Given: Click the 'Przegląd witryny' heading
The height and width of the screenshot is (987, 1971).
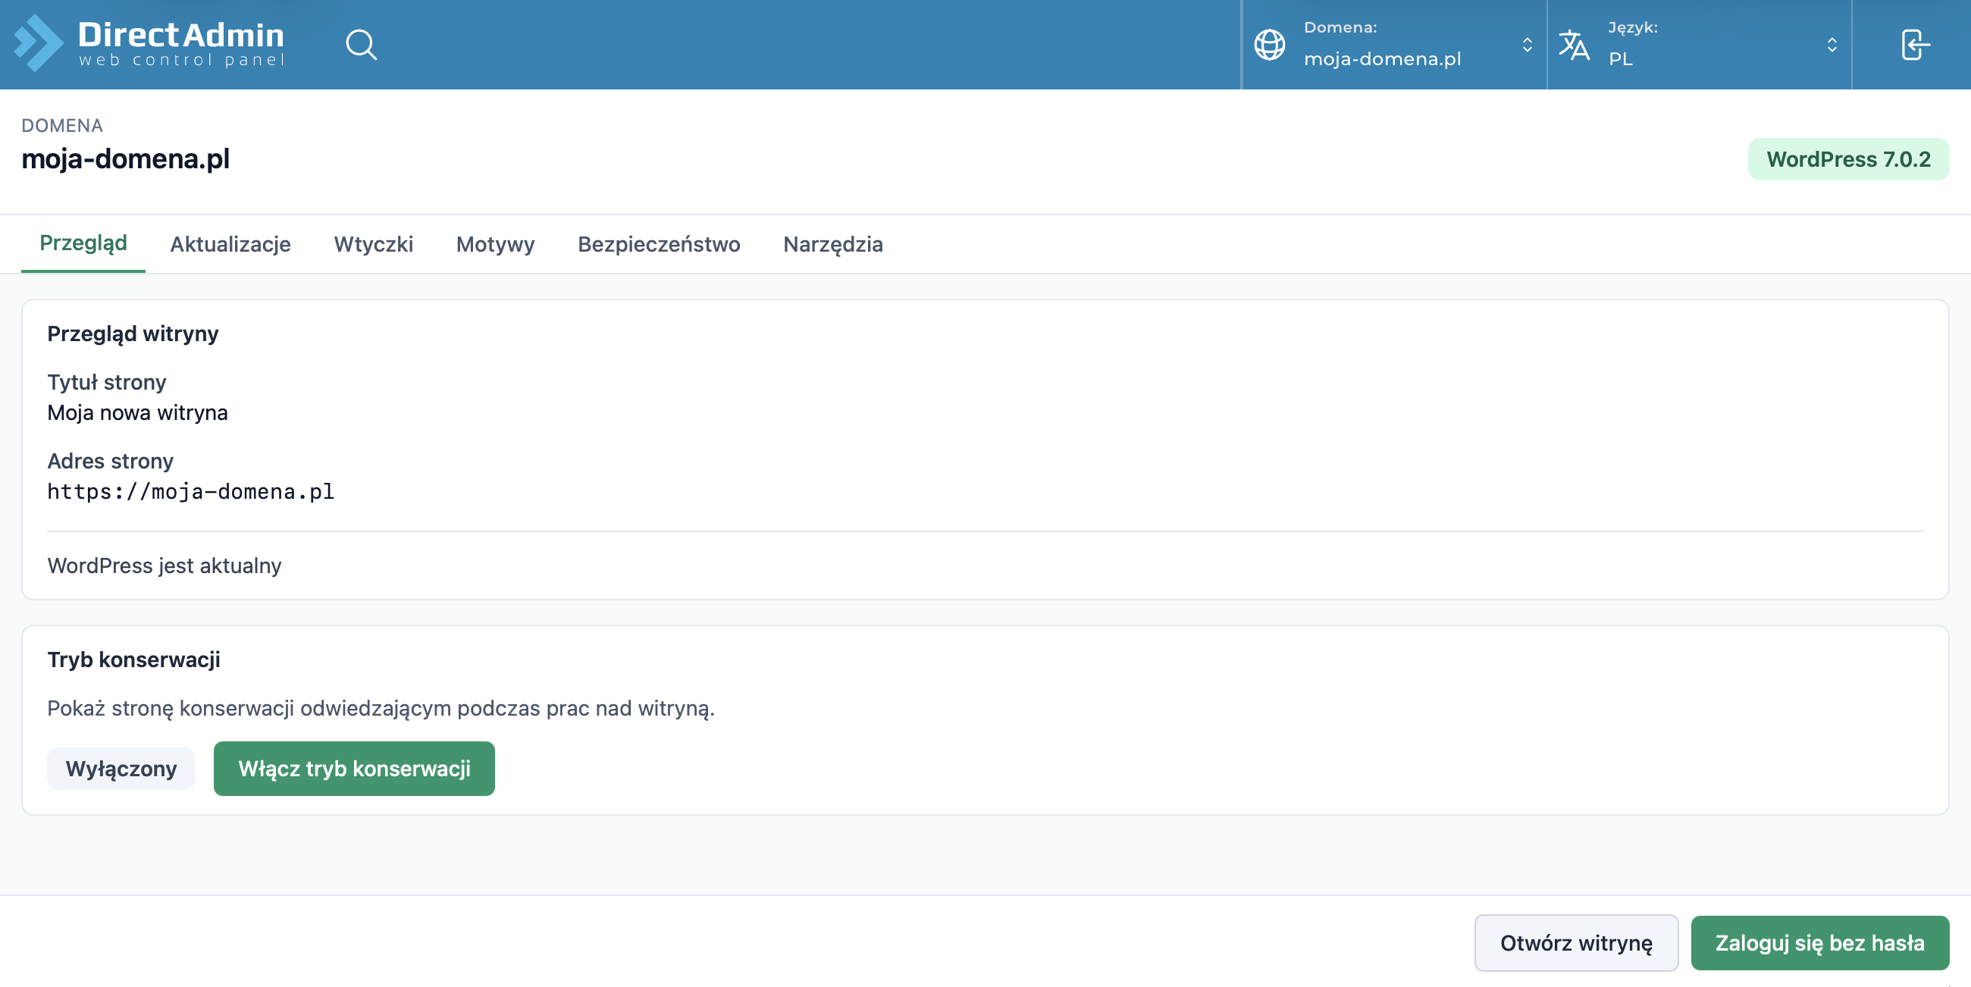Looking at the screenshot, I should point(133,334).
